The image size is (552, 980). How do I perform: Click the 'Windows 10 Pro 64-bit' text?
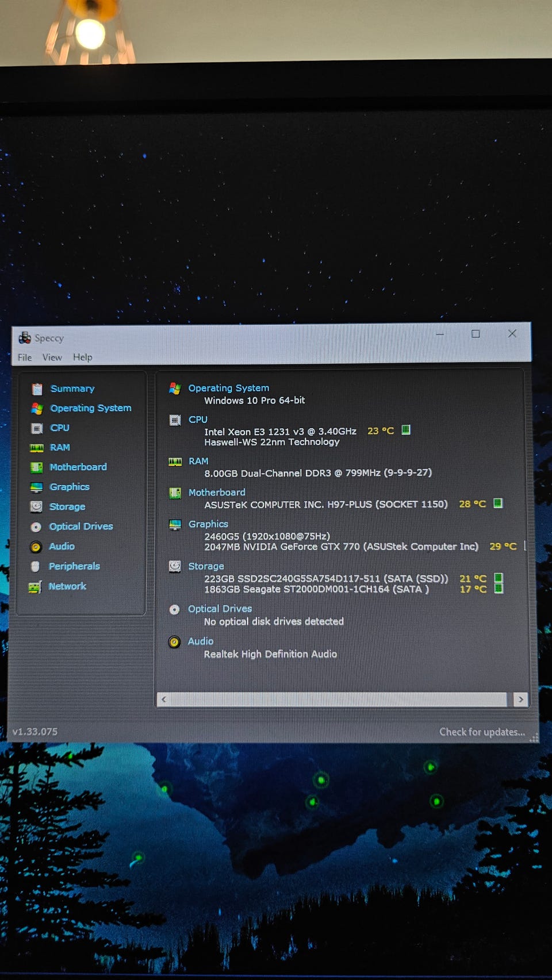pyautogui.click(x=255, y=400)
